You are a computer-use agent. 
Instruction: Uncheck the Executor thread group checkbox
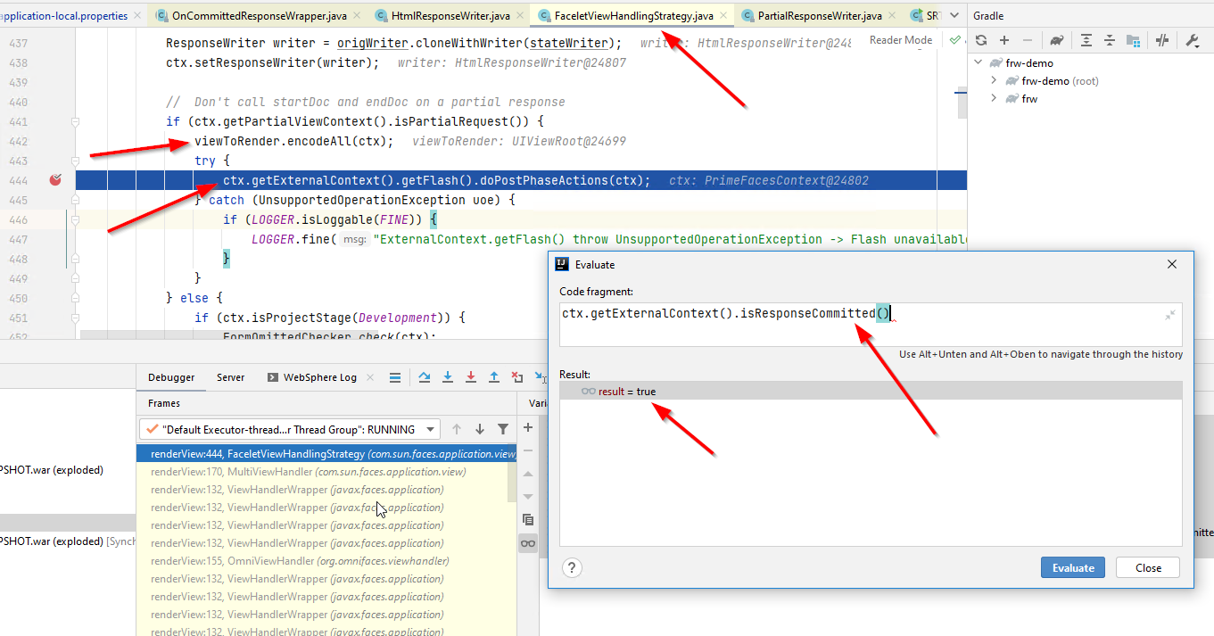tap(152, 428)
